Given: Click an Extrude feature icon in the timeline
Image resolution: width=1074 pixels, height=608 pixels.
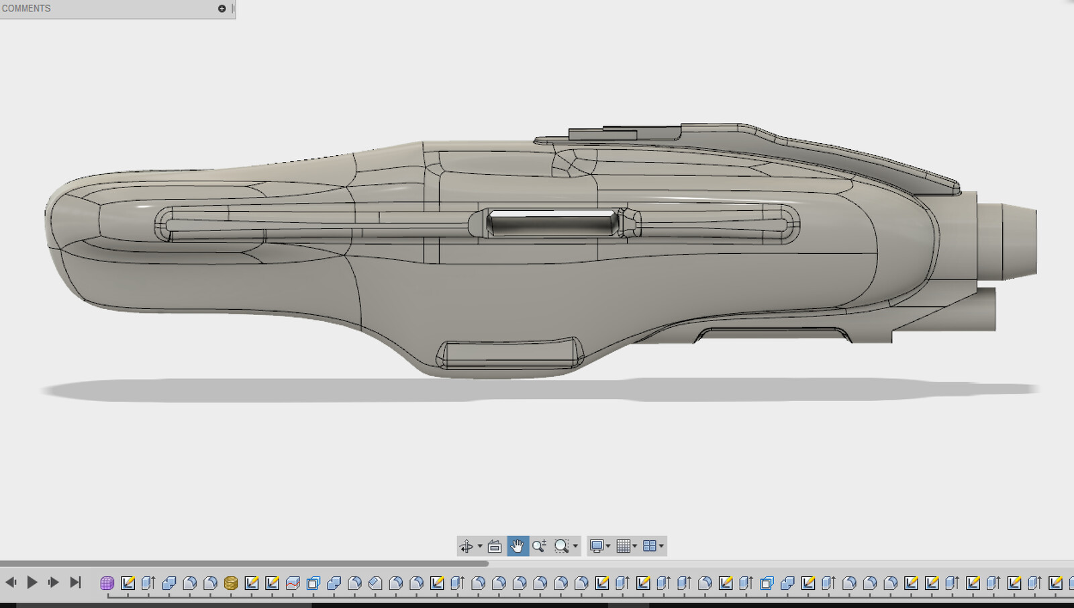Looking at the screenshot, I should point(149,582).
